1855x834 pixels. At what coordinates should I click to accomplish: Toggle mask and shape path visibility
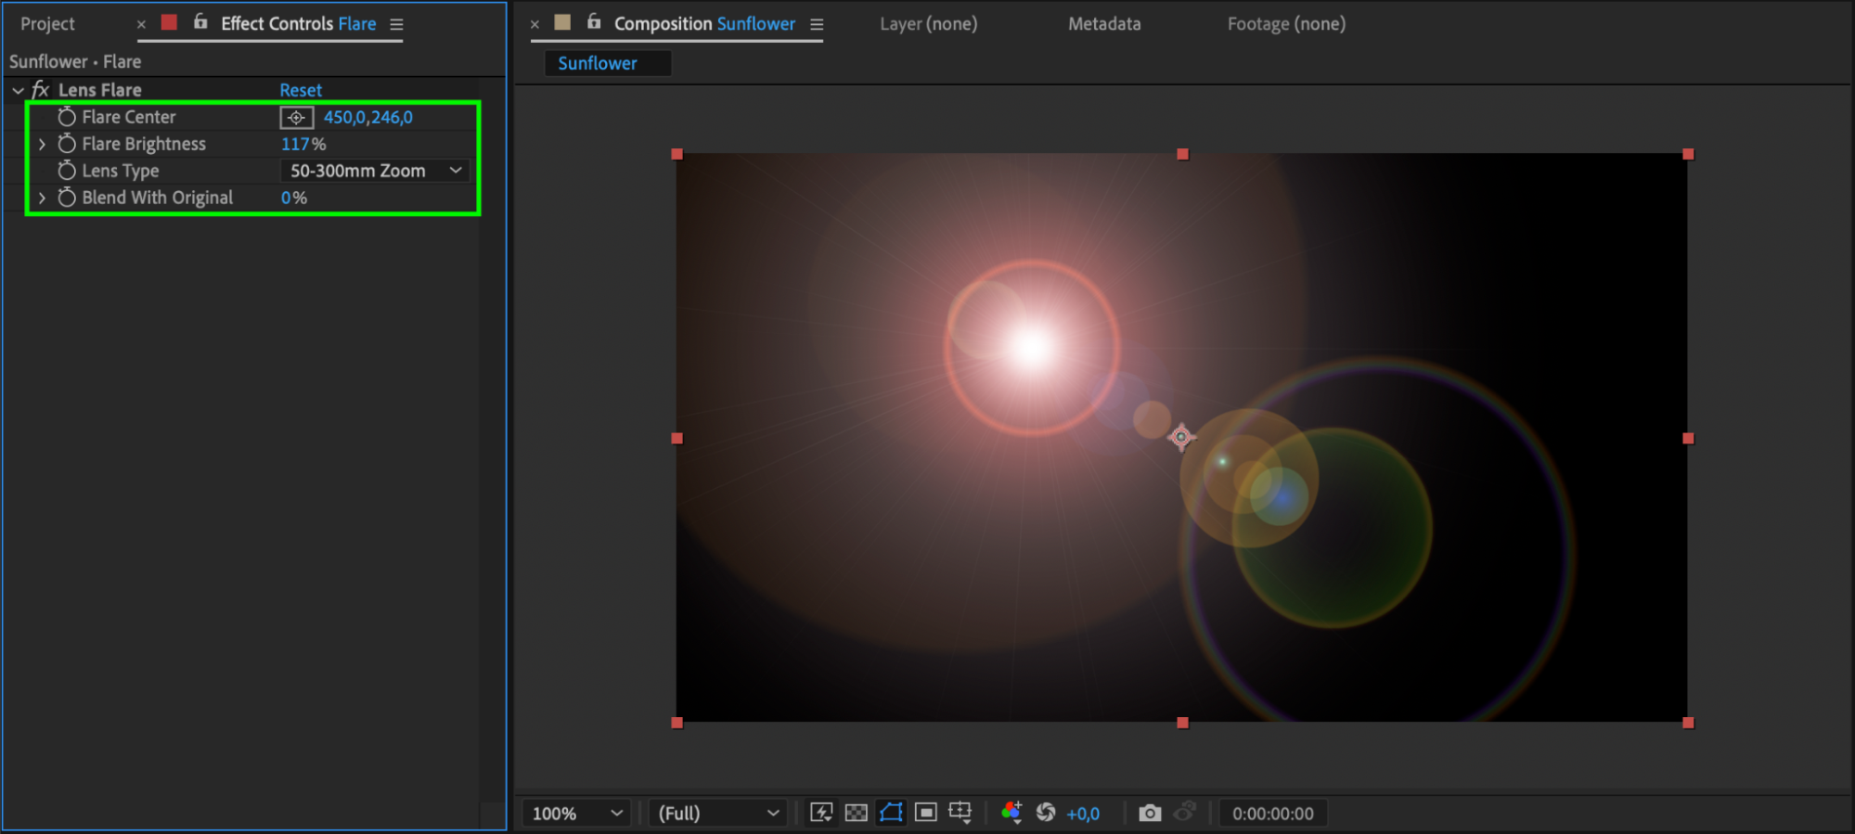tap(891, 813)
